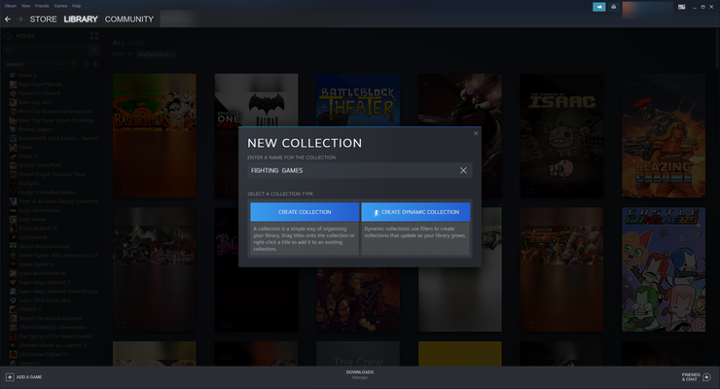This screenshot has height=389, width=720.
Task: Open the collections grid view icon
Action: click(94, 36)
